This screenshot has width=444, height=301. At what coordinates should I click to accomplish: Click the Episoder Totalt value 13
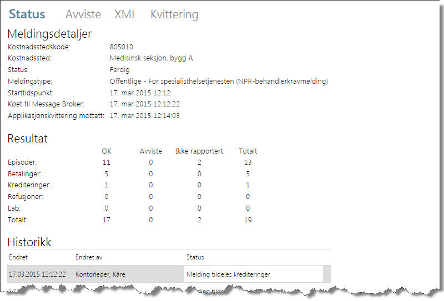point(248,162)
